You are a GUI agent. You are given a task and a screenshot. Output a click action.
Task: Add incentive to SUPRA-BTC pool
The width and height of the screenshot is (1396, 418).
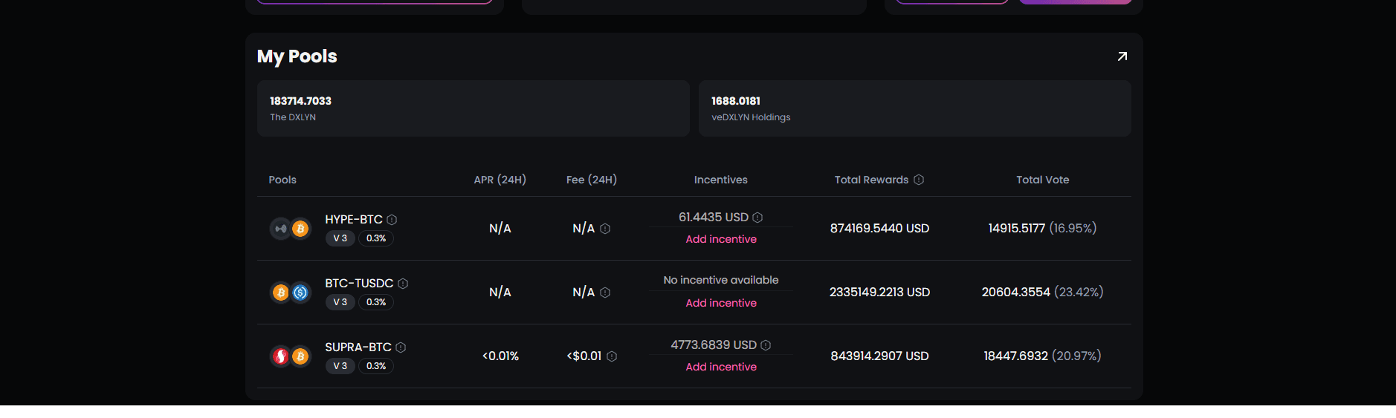click(720, 367)
